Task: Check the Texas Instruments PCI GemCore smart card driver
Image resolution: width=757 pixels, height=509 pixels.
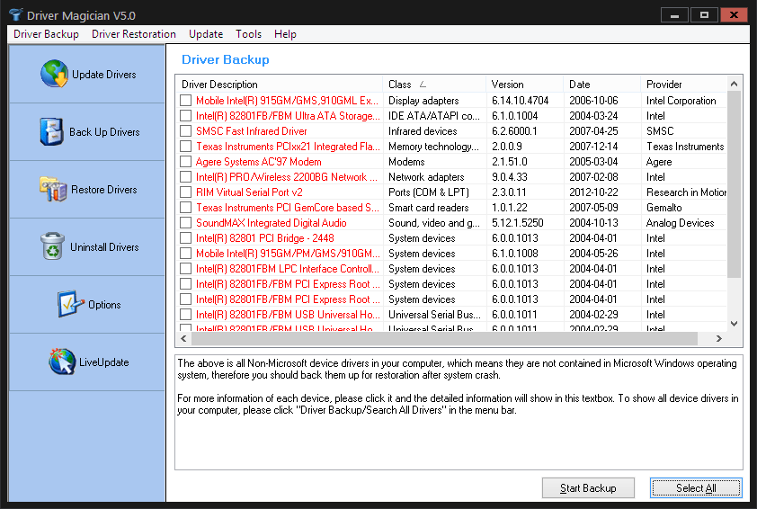Action: pyautogui.click(x=185, y=208)
